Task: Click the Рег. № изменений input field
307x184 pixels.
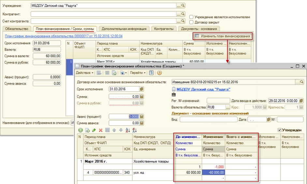Action: pos(218,101)
